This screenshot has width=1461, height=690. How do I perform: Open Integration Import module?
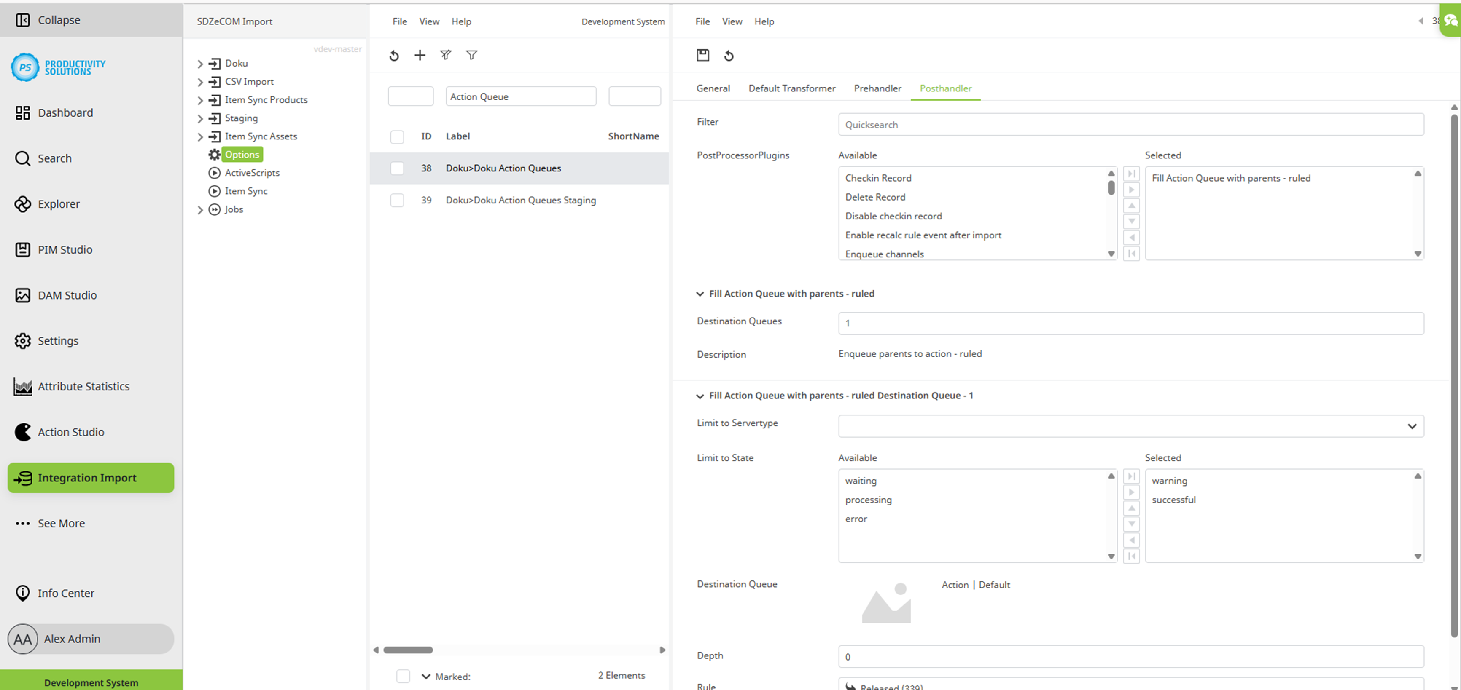(91, 478)
